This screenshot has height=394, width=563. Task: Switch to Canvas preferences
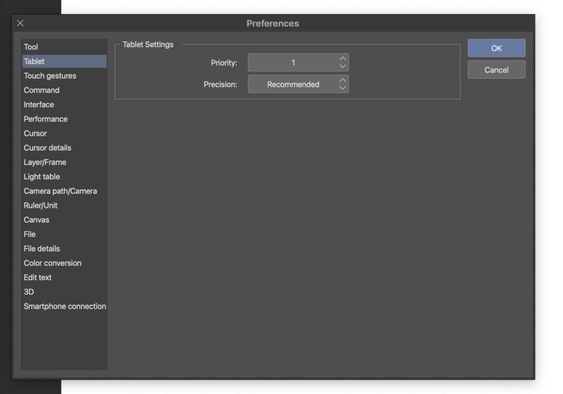click(x=36, y=219)
